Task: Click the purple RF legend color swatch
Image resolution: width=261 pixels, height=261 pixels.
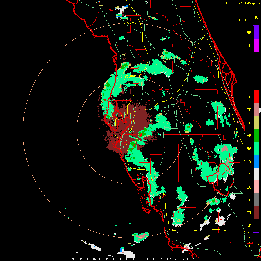Action: (256, 32)
